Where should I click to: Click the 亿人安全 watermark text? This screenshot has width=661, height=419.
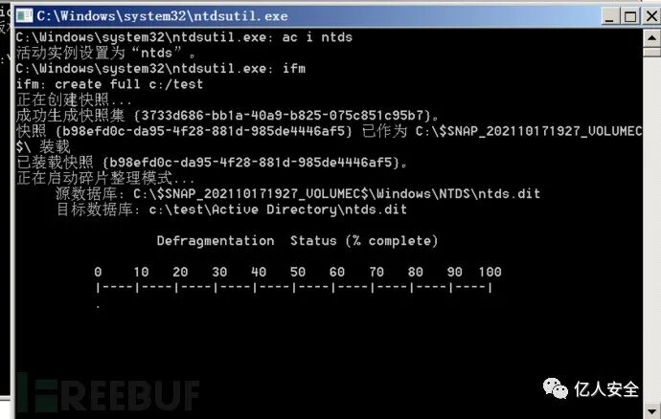click(x=606, y=389)
